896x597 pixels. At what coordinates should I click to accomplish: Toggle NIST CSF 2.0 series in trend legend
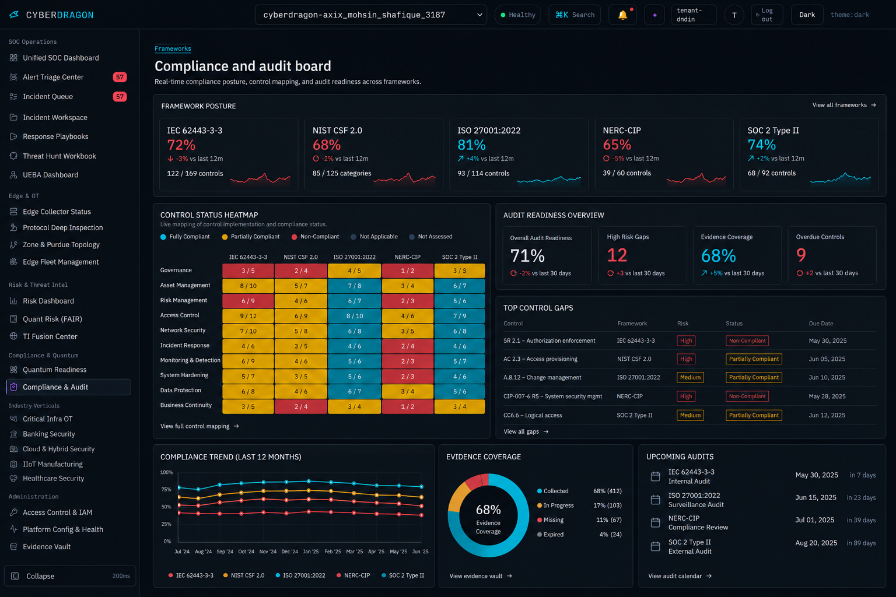point(244,575)
